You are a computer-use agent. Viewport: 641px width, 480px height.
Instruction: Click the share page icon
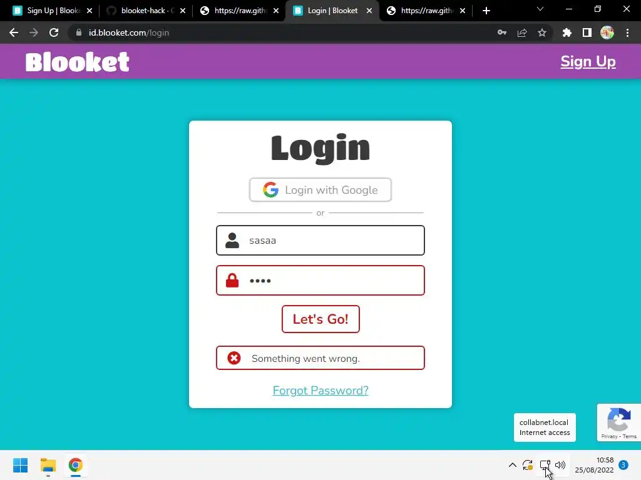pyautogui.click(x=522, y=32)
